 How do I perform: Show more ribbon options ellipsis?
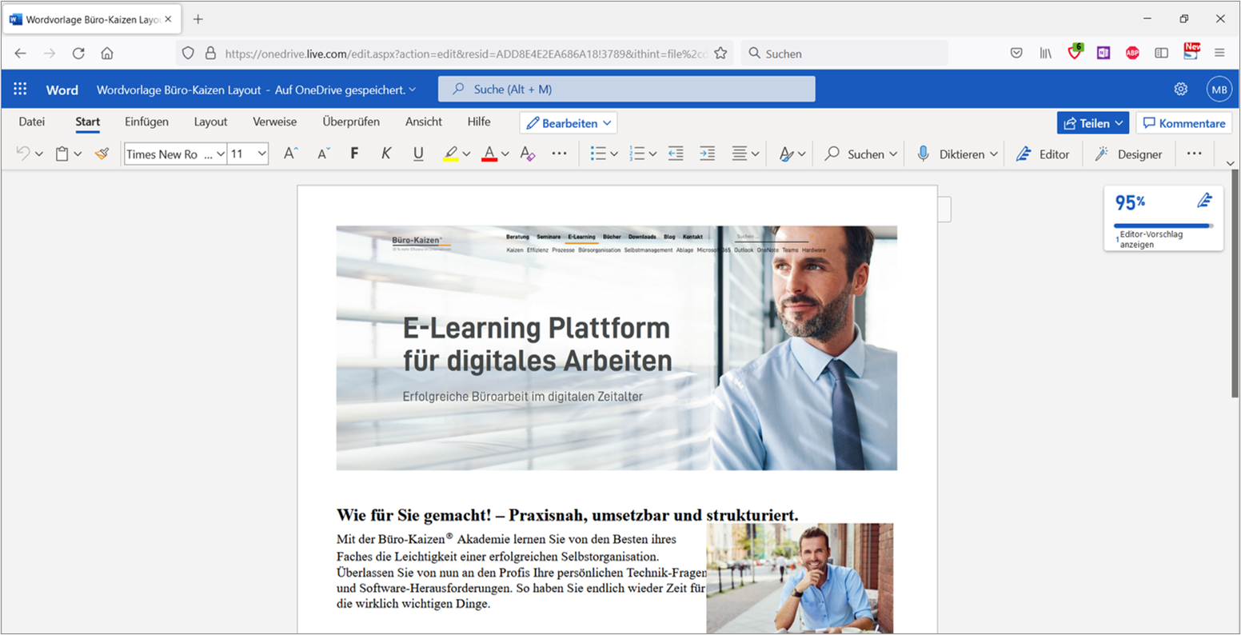(x=1194, y=154)
